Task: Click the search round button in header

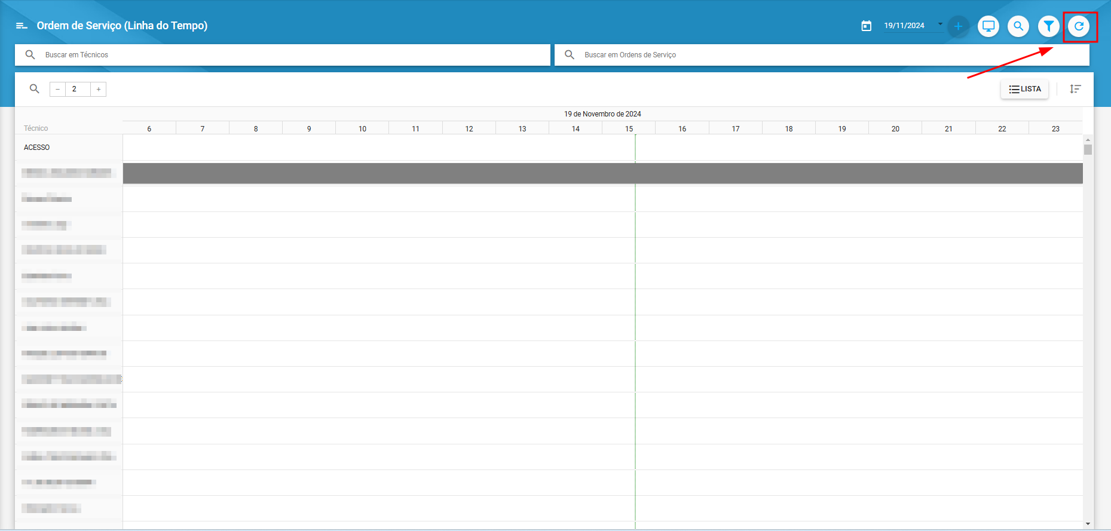Action: coord(1018,26)
